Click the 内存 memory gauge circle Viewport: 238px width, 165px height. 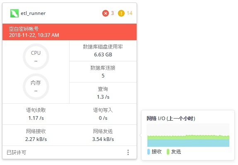point(36,87)
